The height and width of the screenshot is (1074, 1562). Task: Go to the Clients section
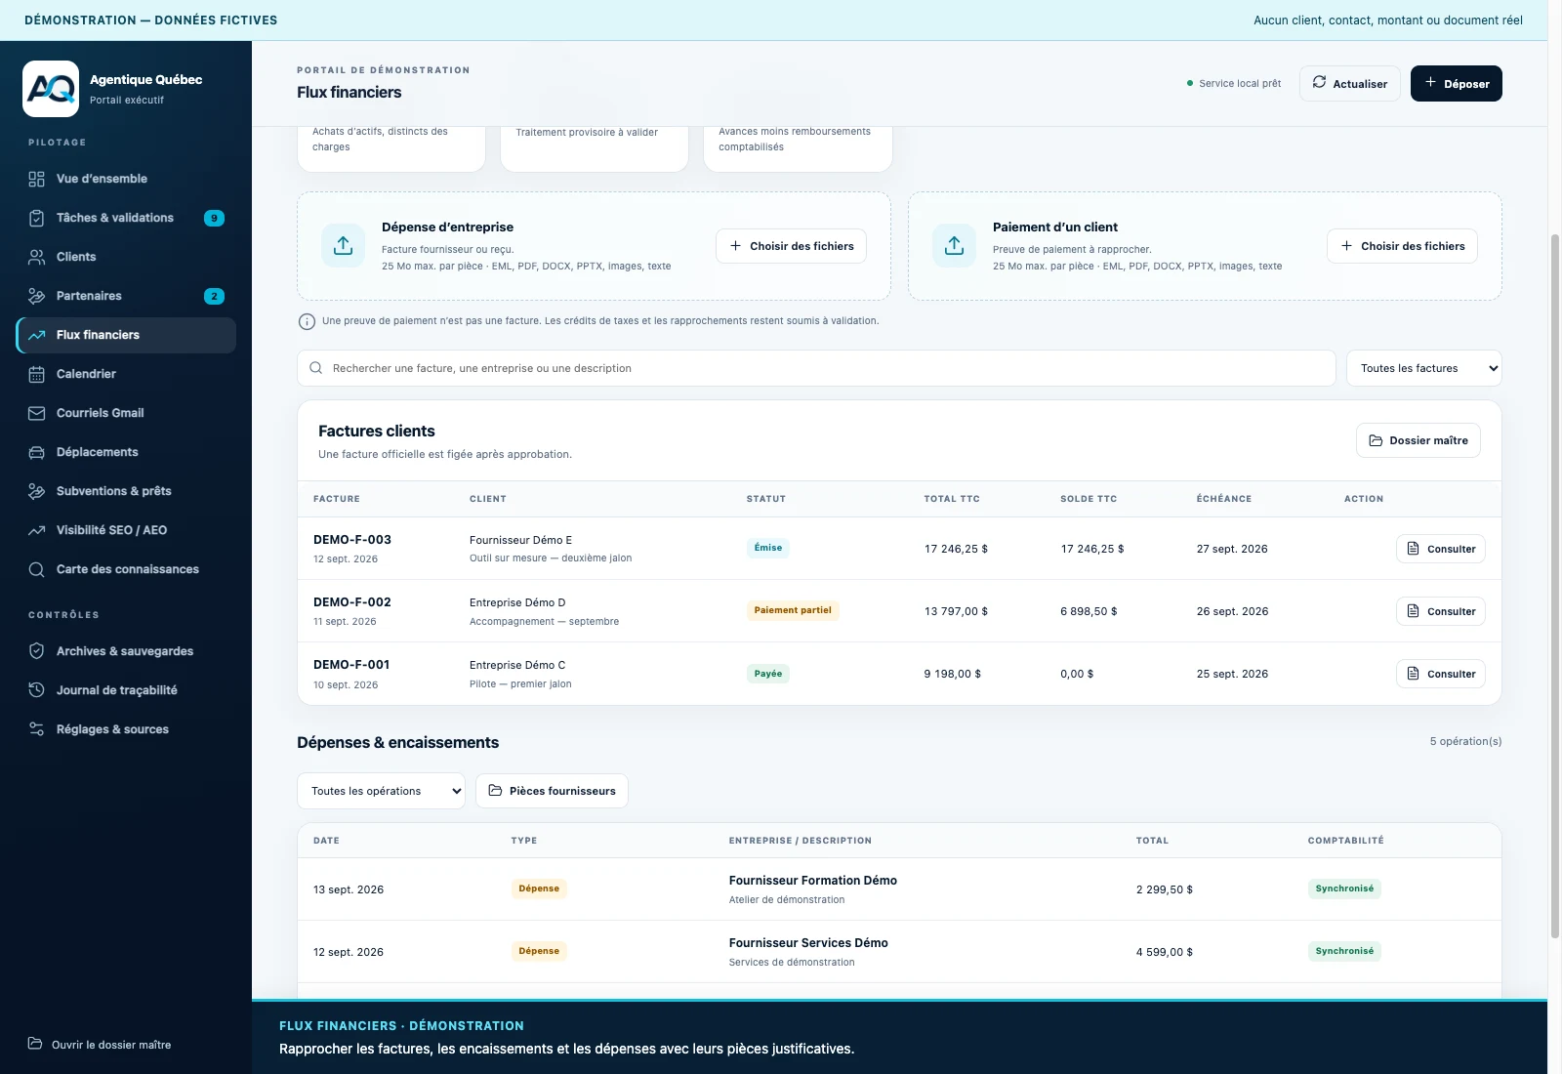tap(126, 257)
